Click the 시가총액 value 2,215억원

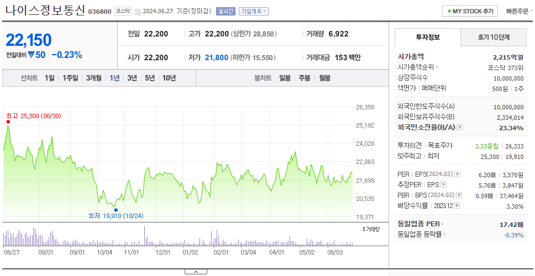(508, 57)
